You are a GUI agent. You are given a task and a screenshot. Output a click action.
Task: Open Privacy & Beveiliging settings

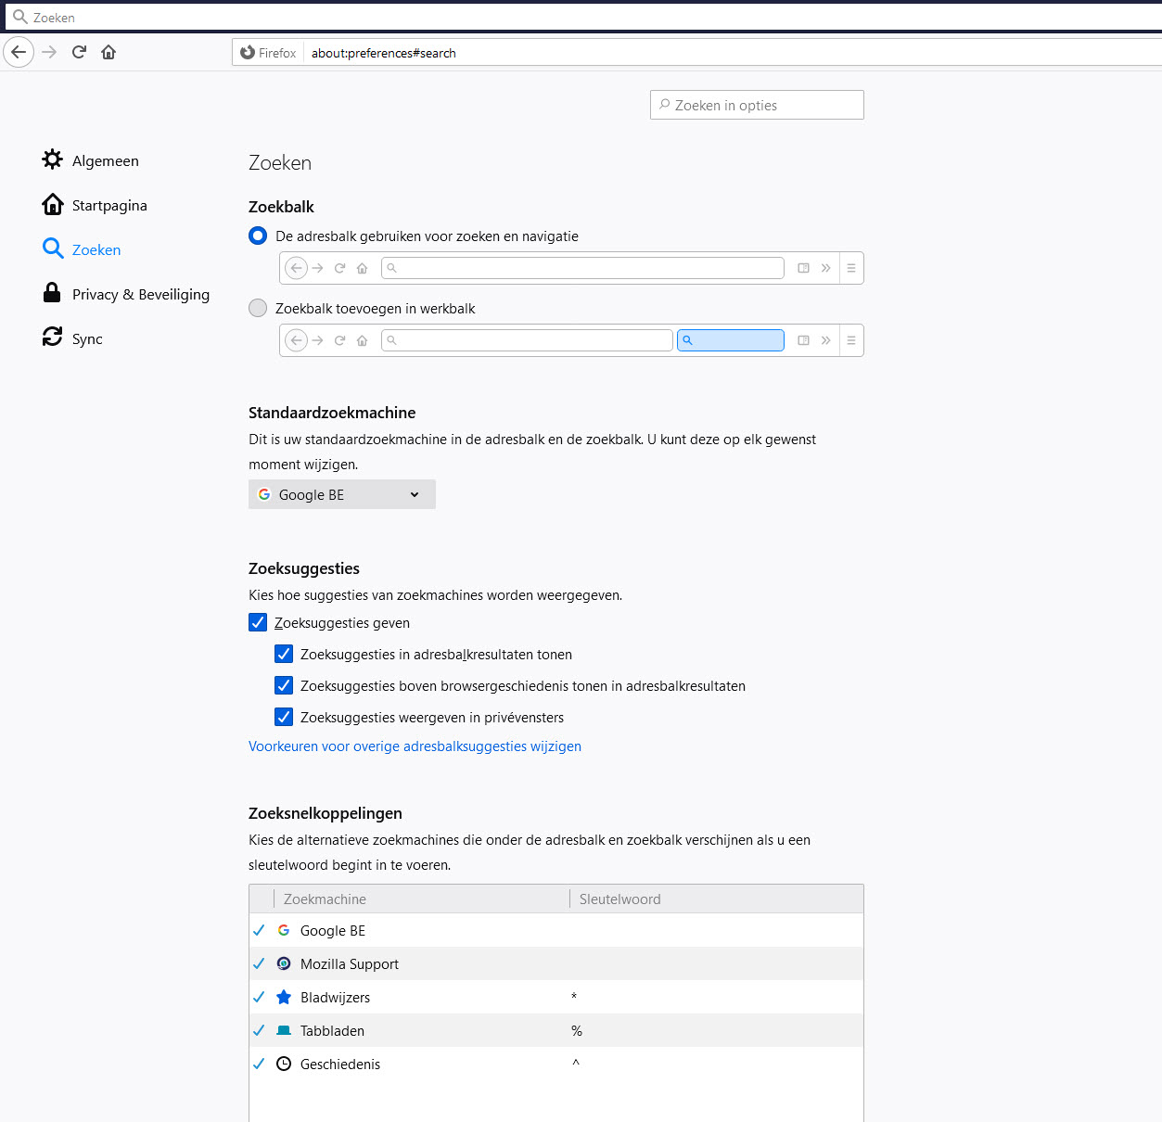click(x=126, y=294)
